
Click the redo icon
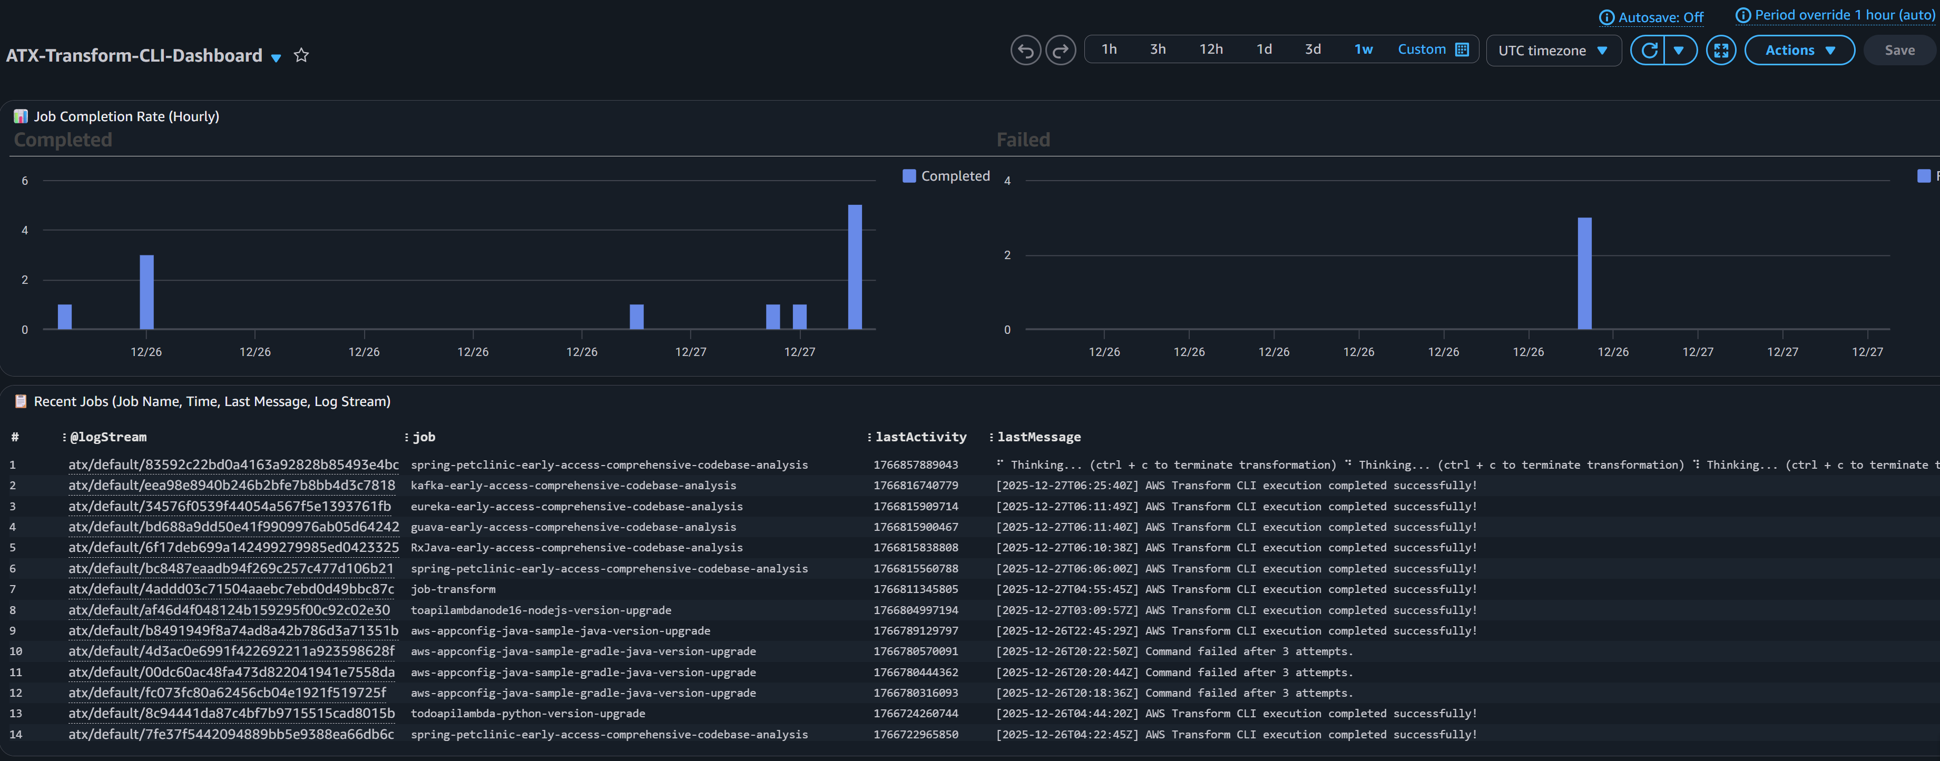coord(1061,50)
